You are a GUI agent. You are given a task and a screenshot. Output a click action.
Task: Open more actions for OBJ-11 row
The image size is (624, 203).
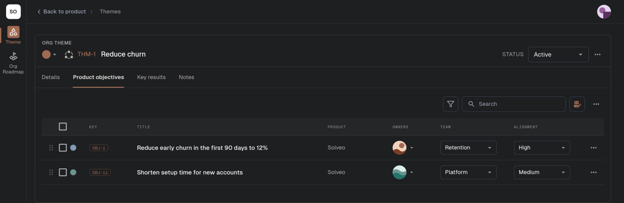pos(594,172)
